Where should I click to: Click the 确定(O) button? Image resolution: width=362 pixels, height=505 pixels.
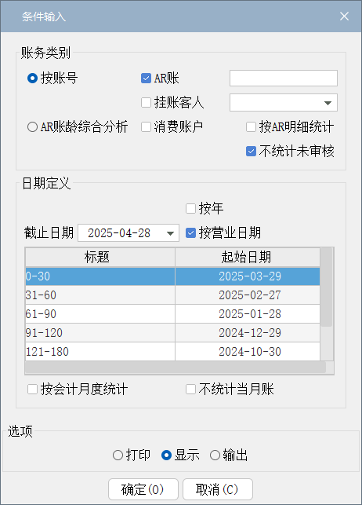[x=143, y=489]
